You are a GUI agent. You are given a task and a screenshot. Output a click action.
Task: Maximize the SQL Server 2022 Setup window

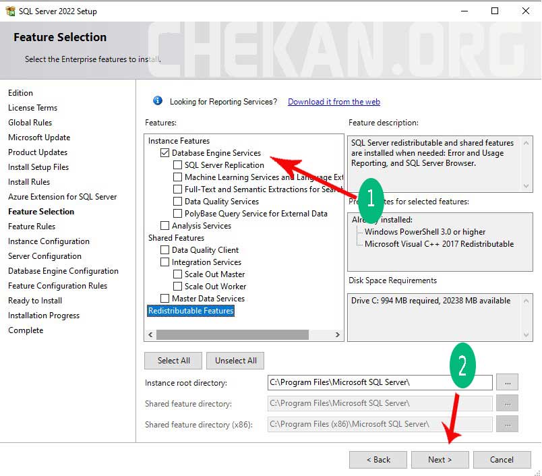coord(495,11)
